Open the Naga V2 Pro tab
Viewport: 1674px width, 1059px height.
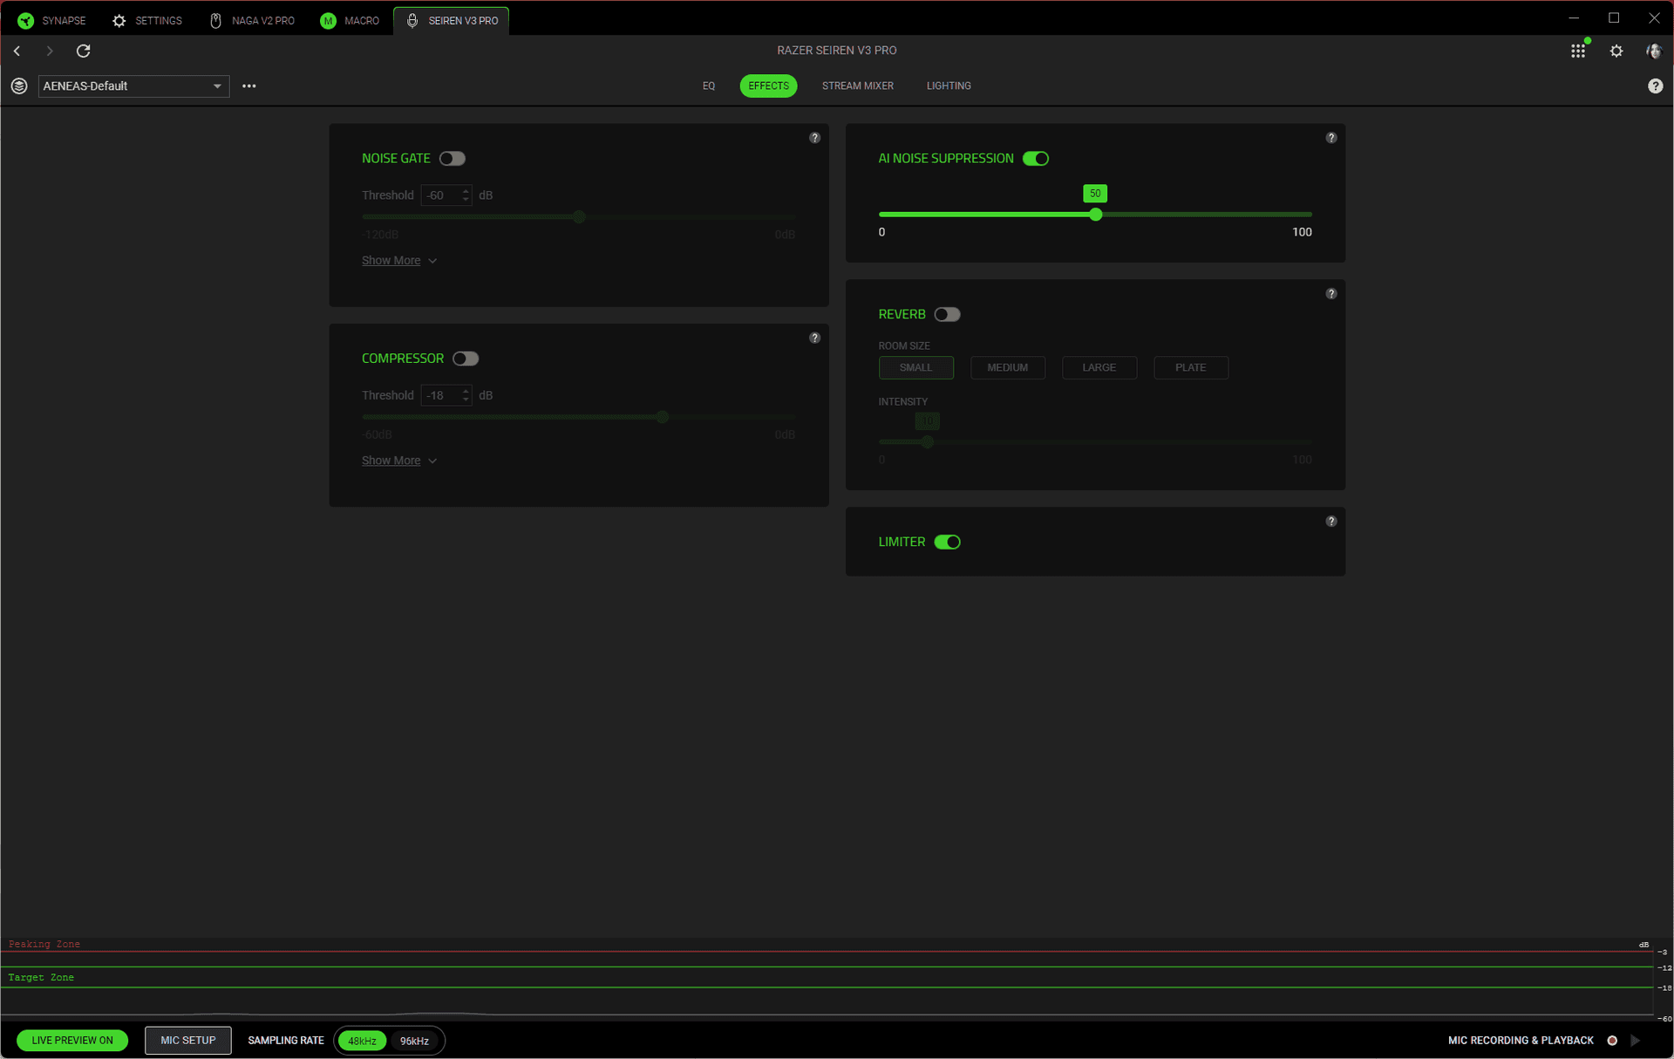[x=252, y=20]
